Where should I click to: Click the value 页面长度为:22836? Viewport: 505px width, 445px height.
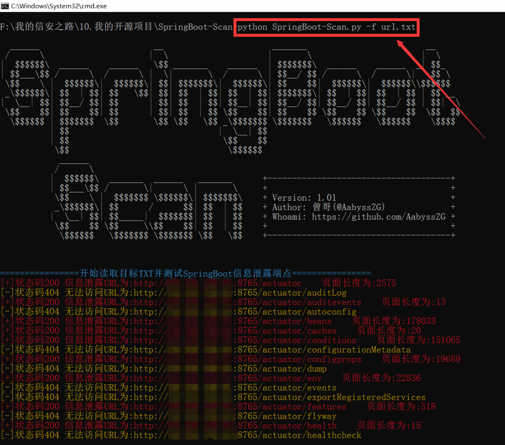382,377
